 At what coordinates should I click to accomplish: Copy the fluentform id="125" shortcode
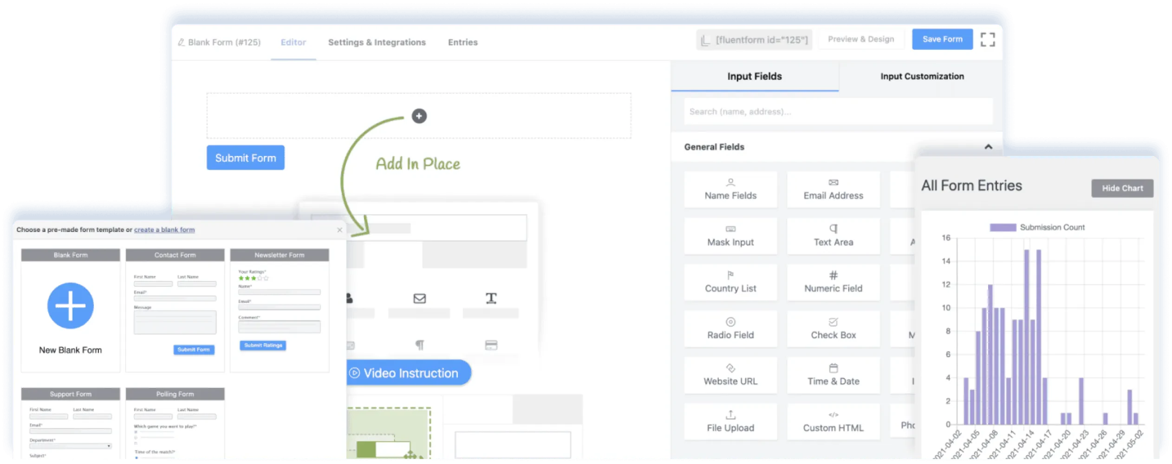coord(754,40)
